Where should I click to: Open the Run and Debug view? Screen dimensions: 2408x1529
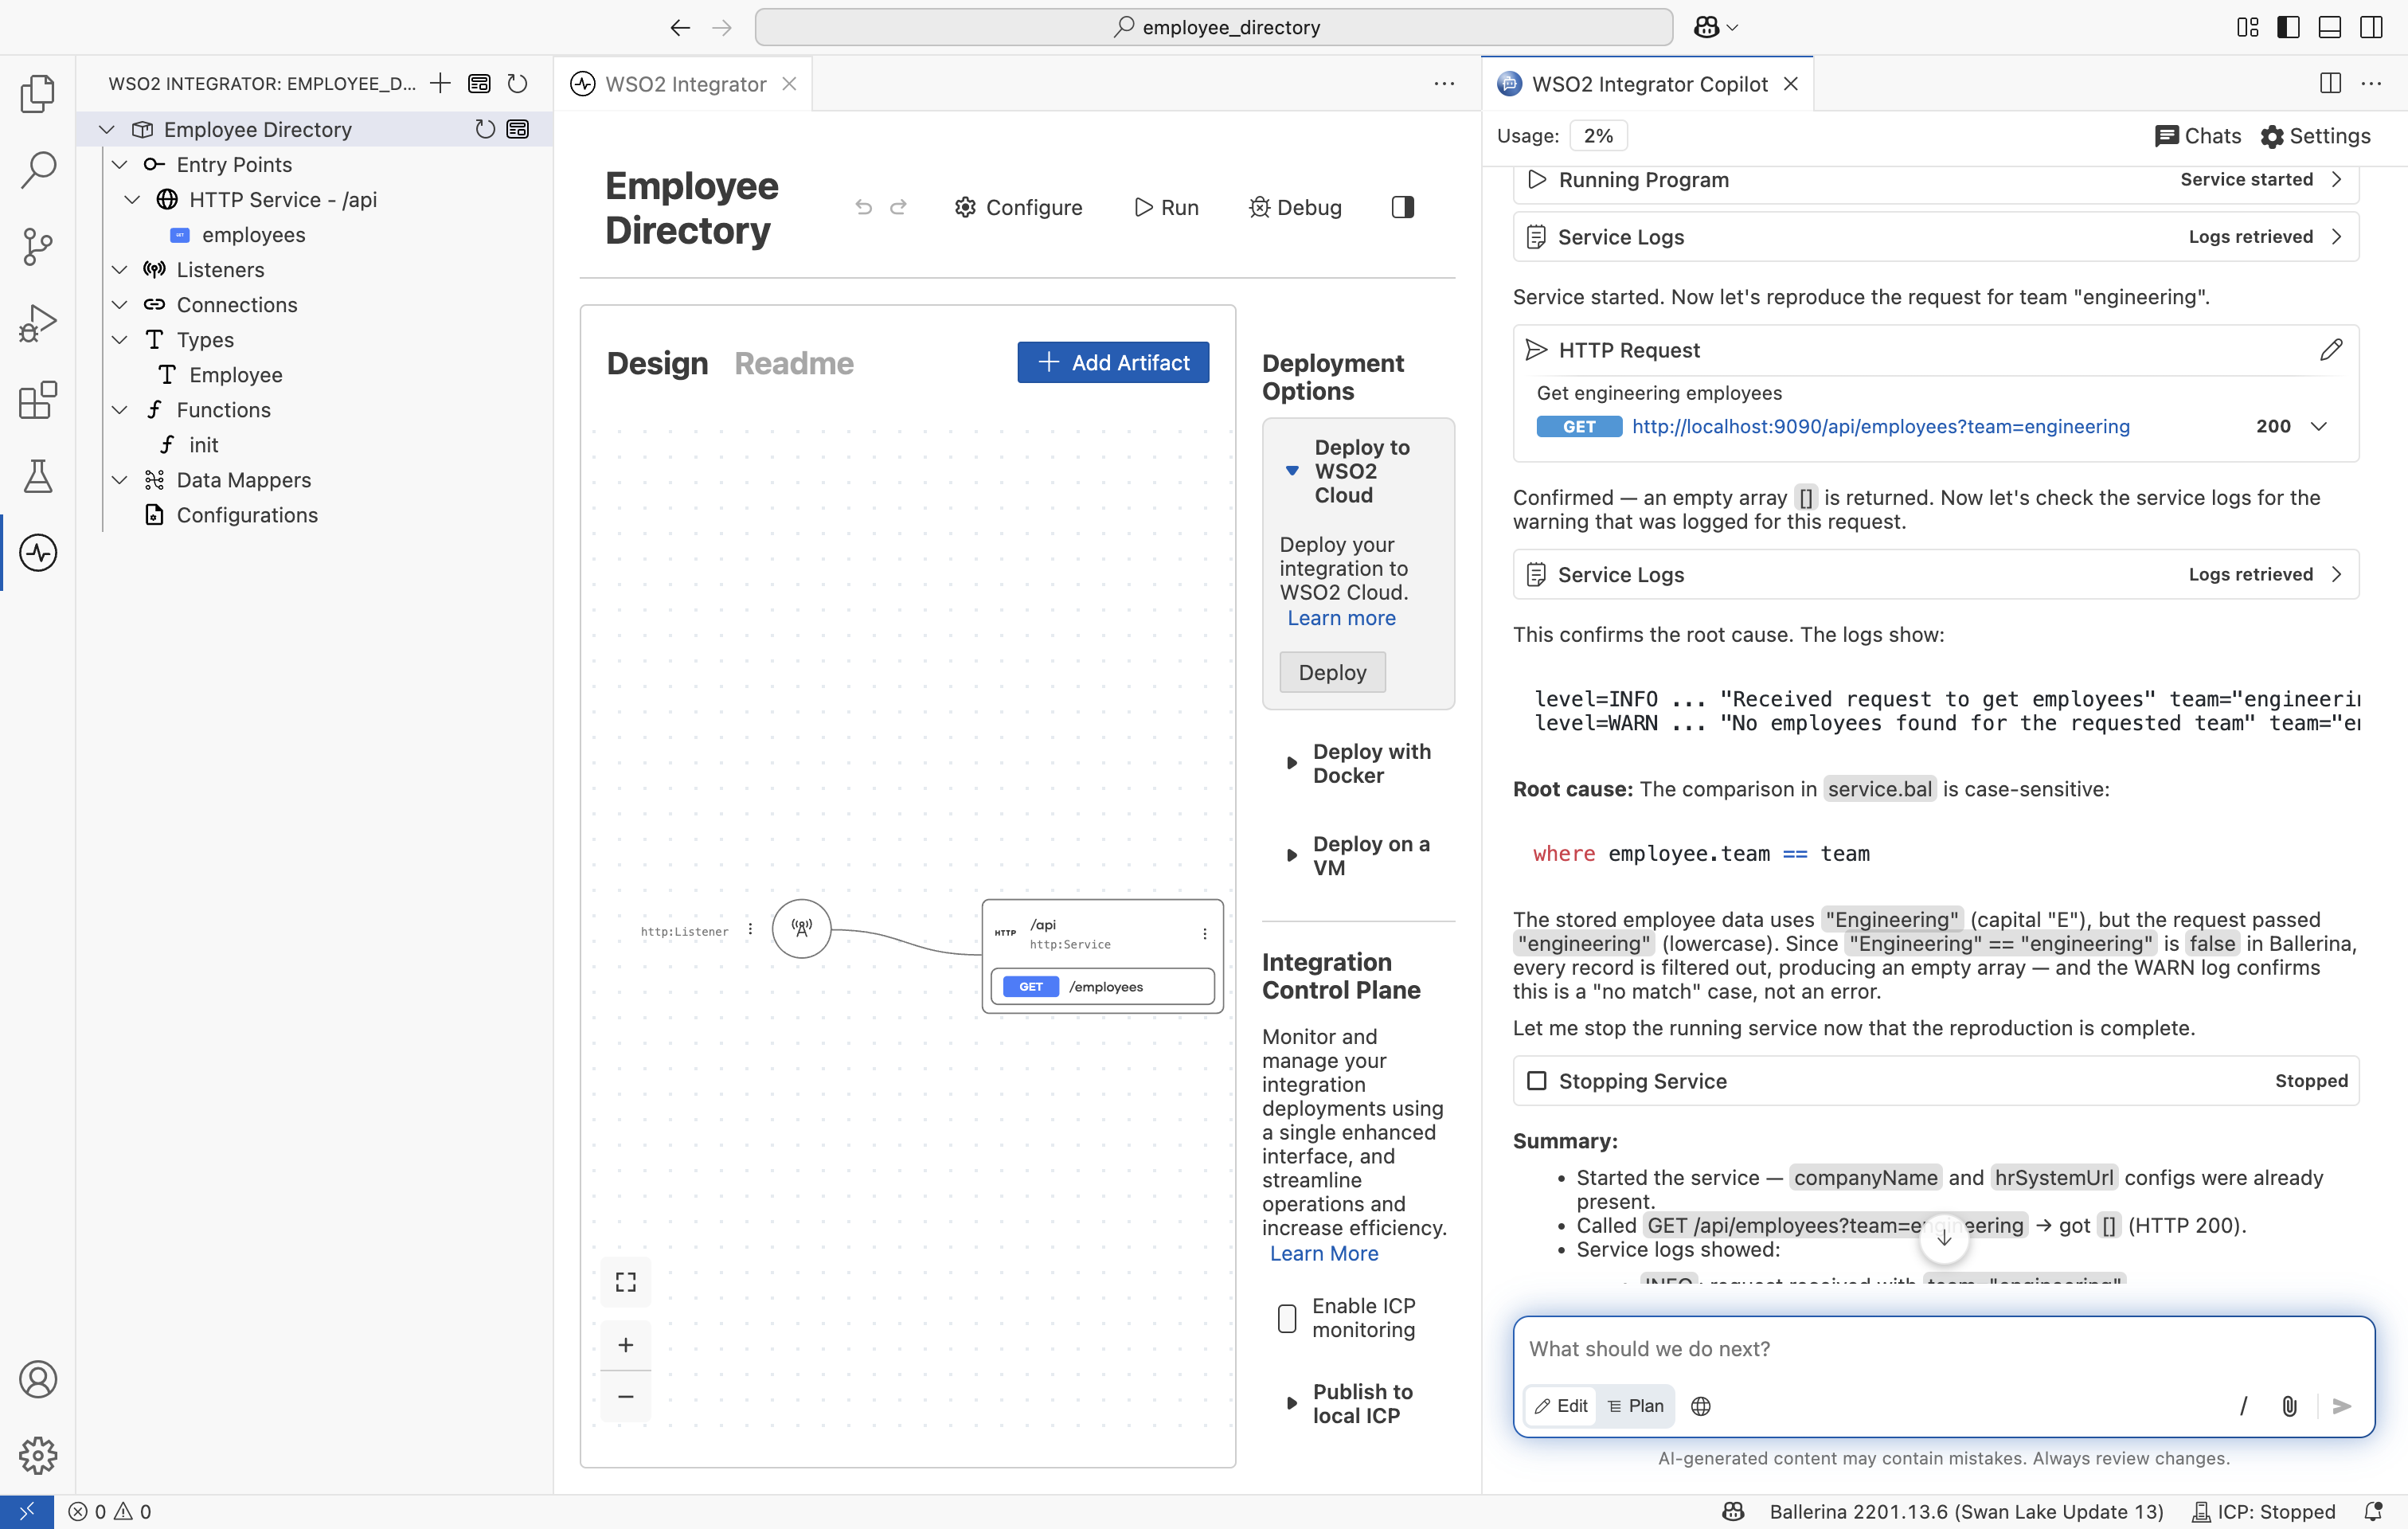(x=38, y=323)
